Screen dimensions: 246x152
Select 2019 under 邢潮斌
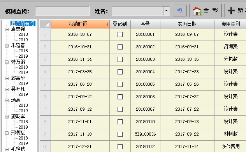[x=23, y=143]
